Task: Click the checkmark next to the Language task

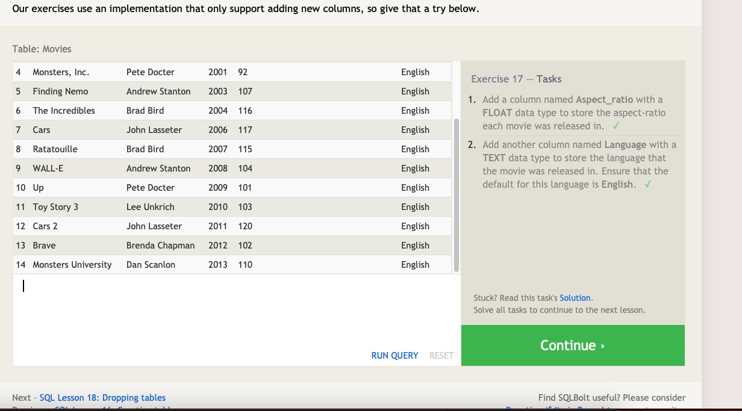Action: pos(647,184)
